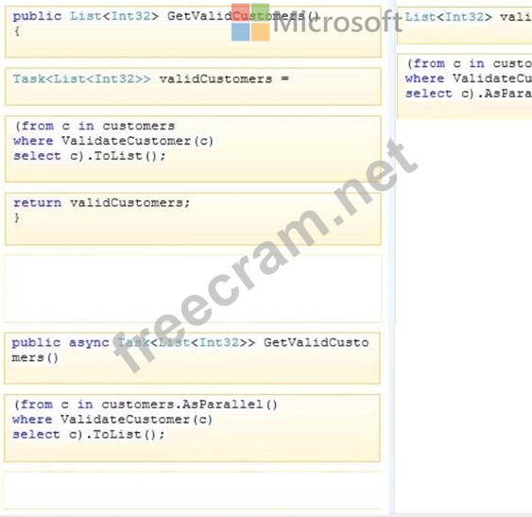Select the public async Task<List<Int32>> block
532x517 pixels.
point(193,358)
